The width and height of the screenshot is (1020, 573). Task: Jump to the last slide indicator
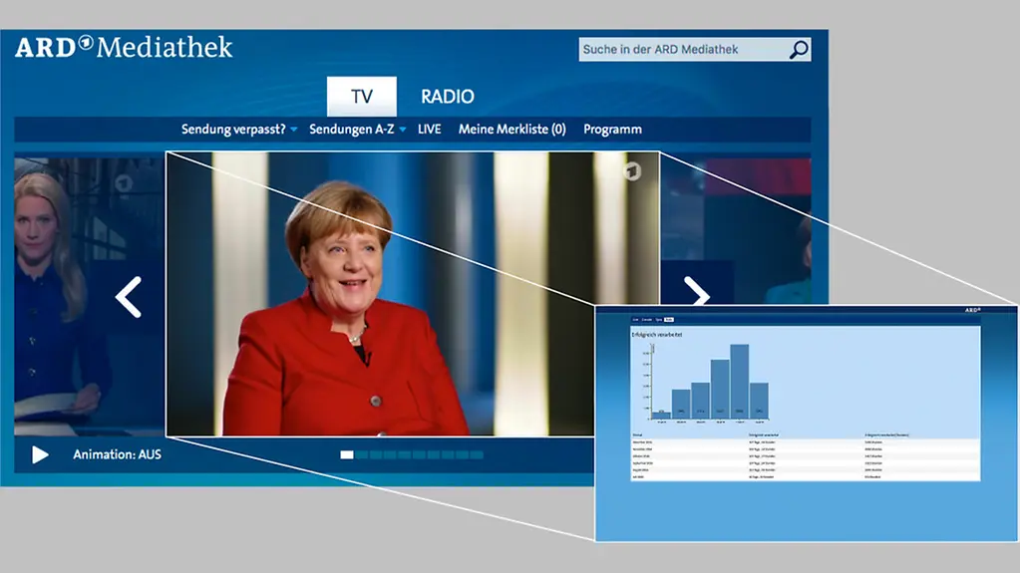[477, 454]
